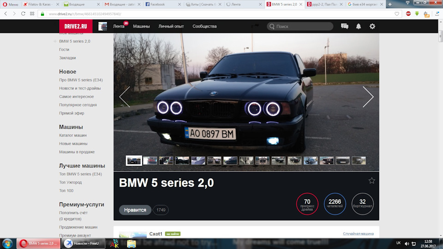Viewport: 443px width, 249px height.
Task: Select the first gallery thumbnail
Action: click(134, 160)
